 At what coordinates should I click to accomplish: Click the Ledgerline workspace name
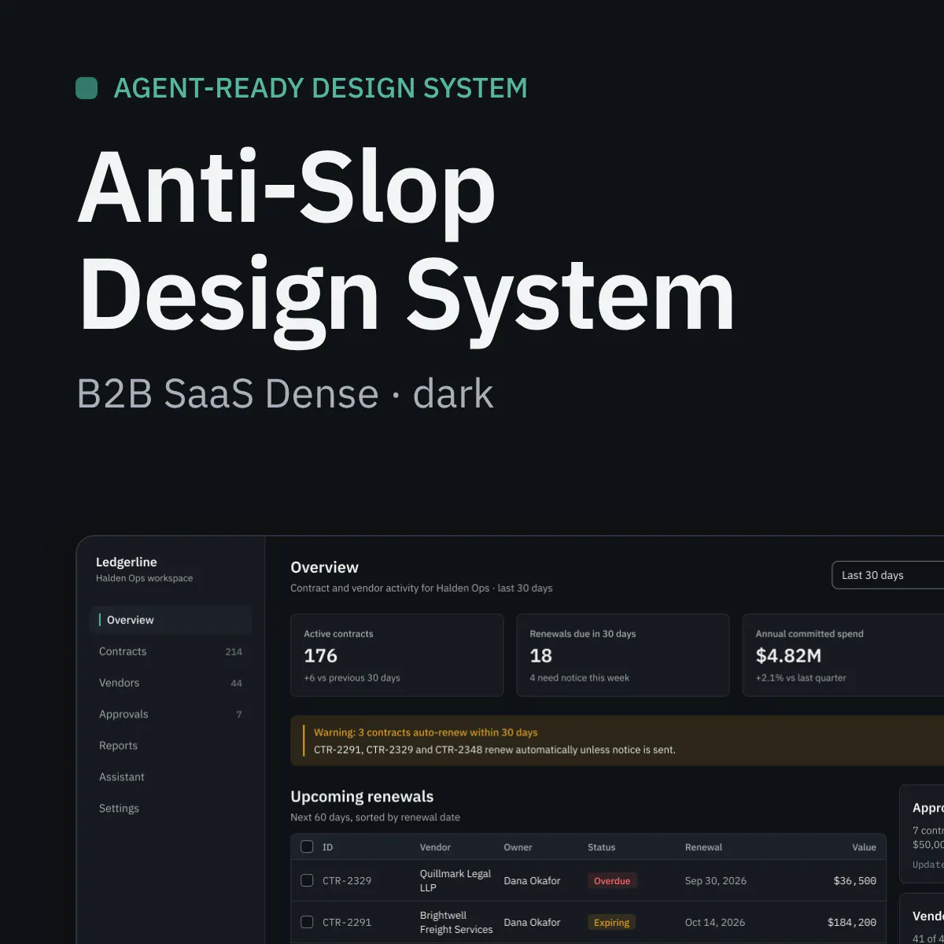[x=127, y=562]
